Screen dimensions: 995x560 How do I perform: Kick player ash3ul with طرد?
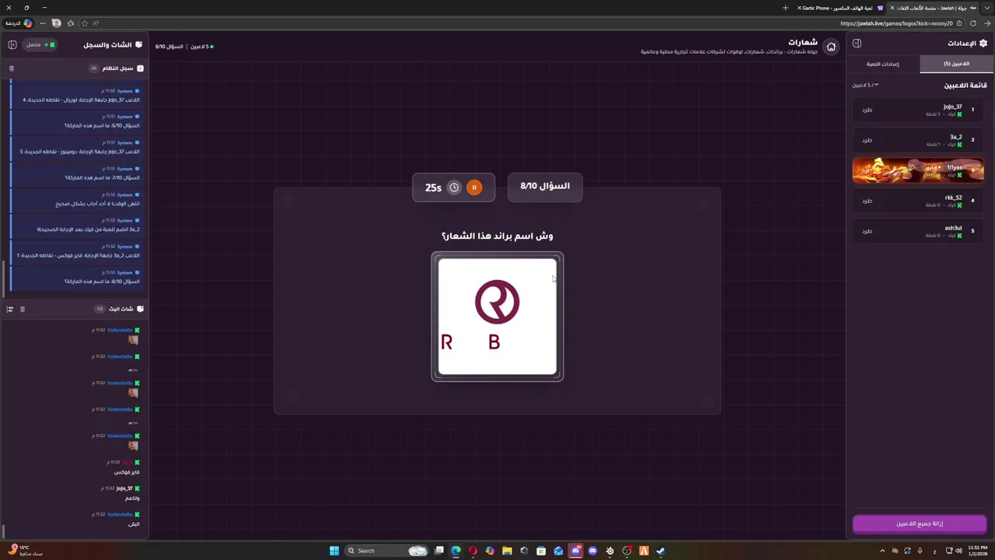click(x=867, y=231)
